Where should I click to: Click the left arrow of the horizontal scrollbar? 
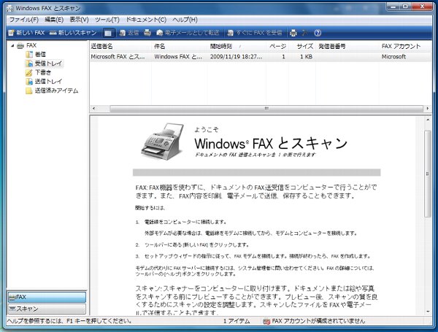pos(93,108)
